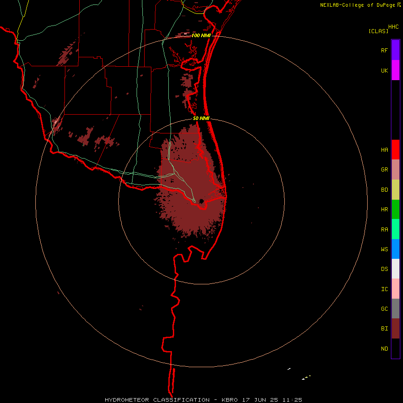Screen dimensions: 403x403
Task: Click the WS blue legend swatch
Action: [395, 249]
